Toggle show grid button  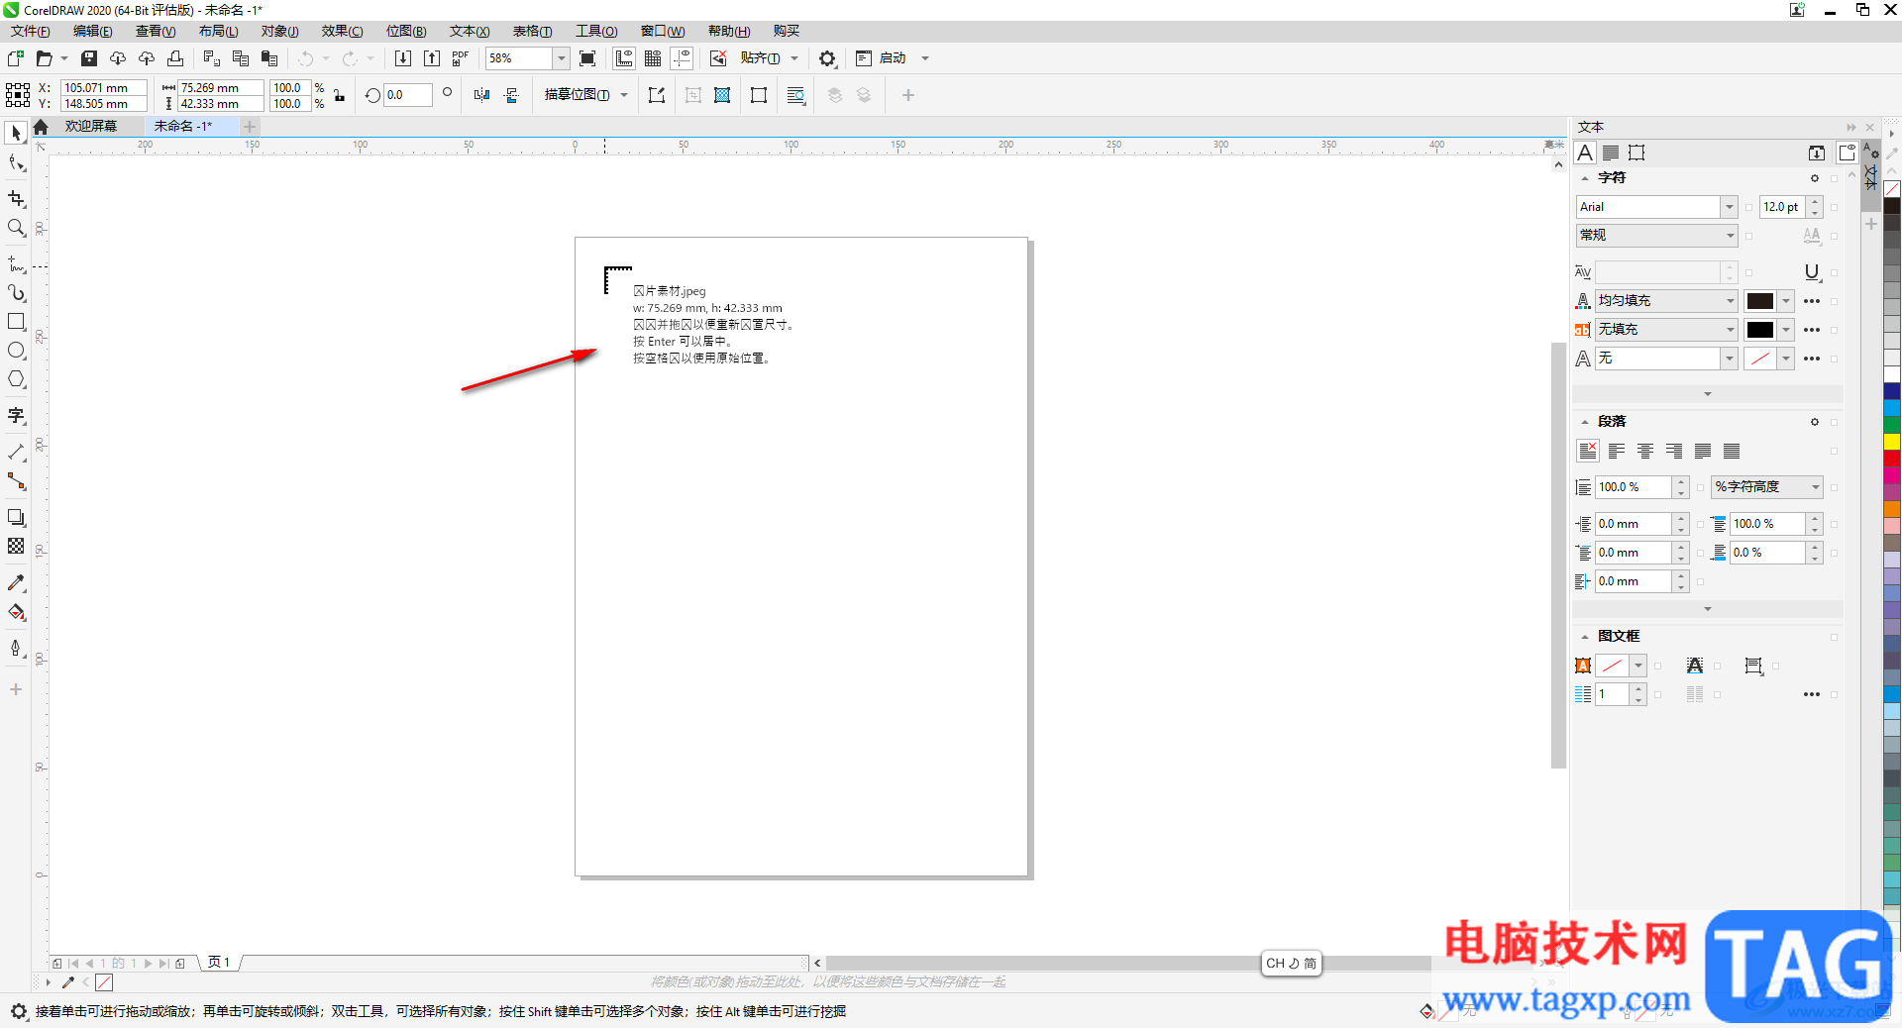click(x=653, y=58)
